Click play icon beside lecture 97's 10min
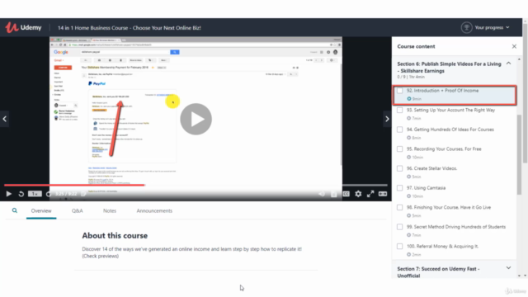Screen dimensions: 528x297 coord(409,196)
